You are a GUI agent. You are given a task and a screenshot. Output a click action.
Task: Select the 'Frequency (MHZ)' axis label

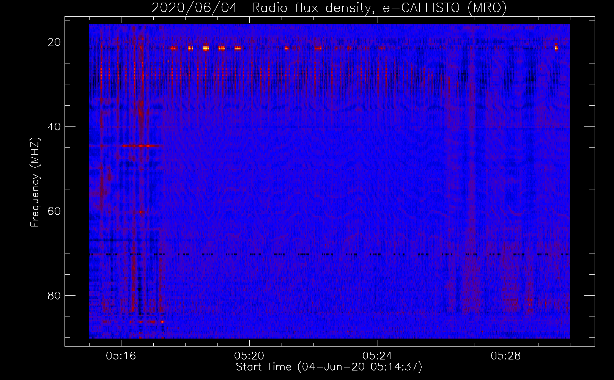35,182
